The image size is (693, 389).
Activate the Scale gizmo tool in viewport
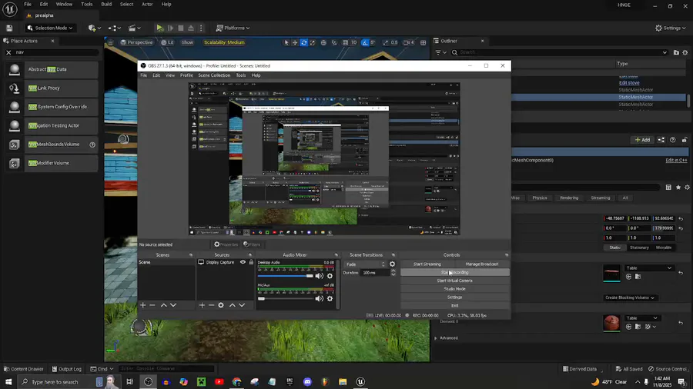click(313, 42)
